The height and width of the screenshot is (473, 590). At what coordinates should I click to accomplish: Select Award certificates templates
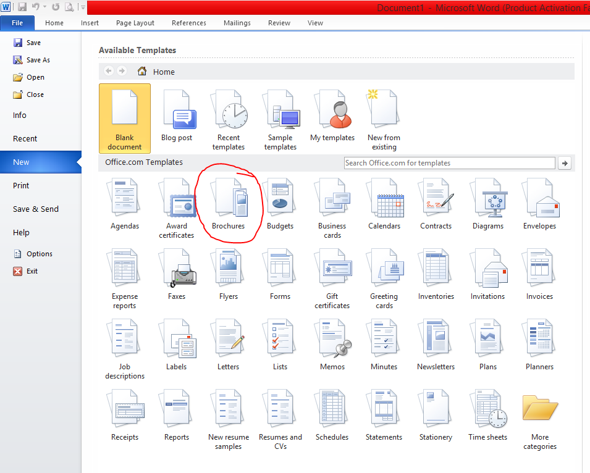coord(177,209)
